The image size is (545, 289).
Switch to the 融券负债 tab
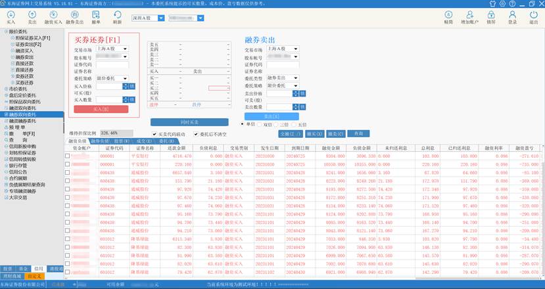click(x=100, y=141)
